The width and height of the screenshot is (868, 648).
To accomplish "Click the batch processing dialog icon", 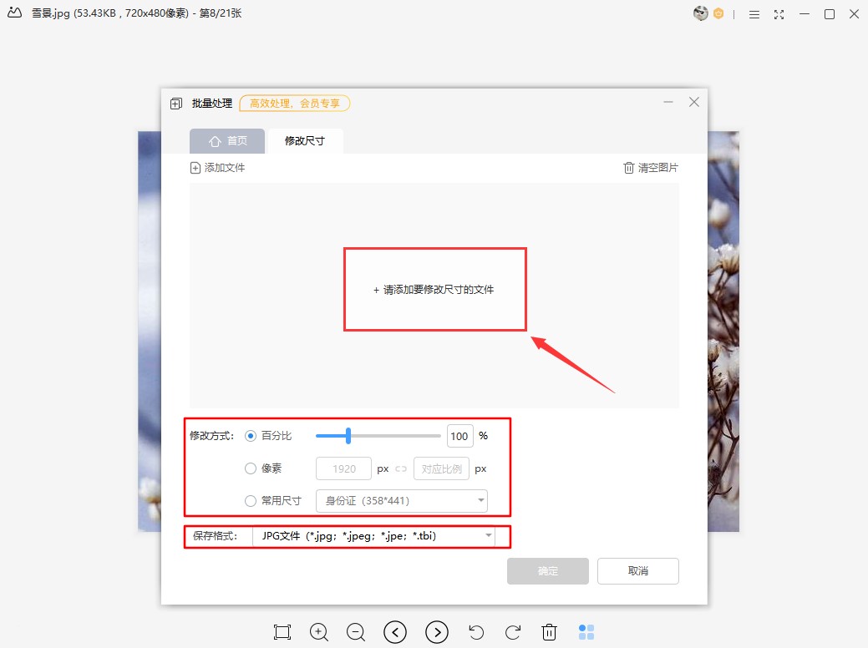I will 176,104.
